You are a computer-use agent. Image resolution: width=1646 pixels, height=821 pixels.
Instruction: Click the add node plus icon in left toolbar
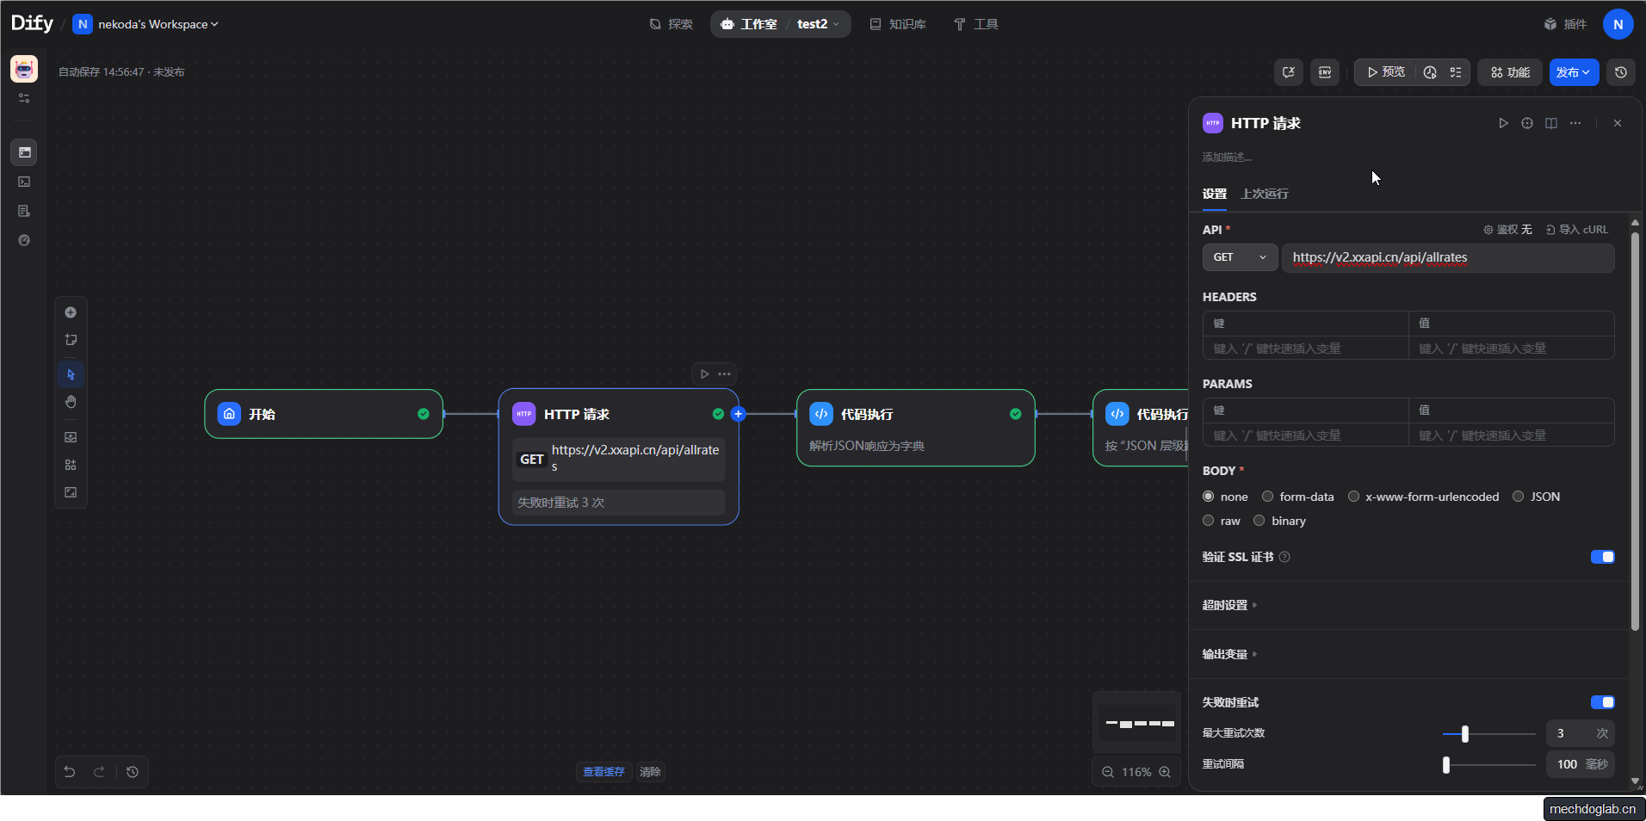pyautogui.click(x=71, y=312)
